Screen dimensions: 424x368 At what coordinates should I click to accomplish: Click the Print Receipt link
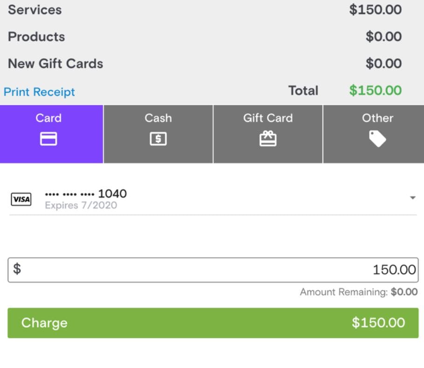[39, 92]
